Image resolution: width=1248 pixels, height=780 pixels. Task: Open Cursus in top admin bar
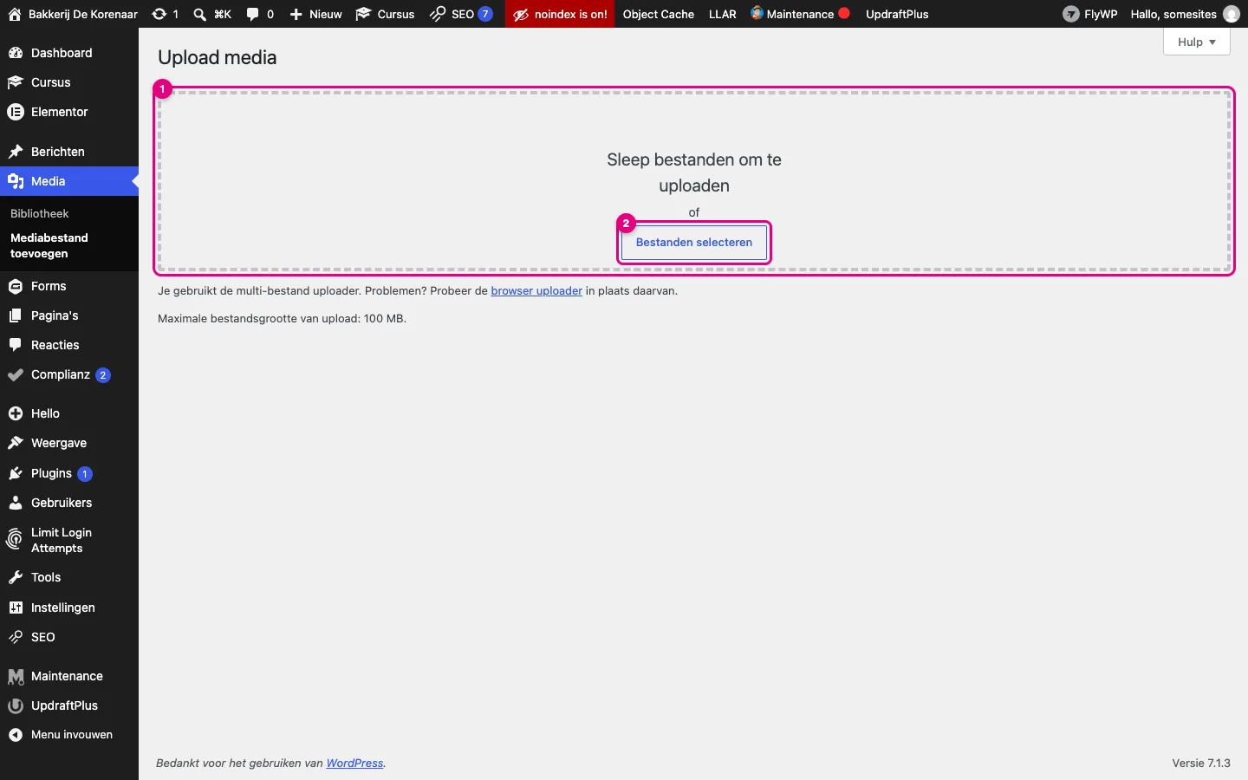(385, 14)
